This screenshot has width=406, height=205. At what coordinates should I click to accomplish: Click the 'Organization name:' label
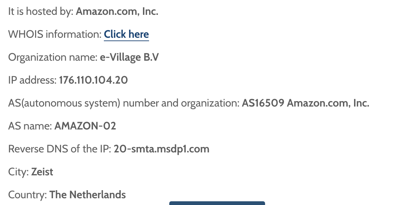pos(53,58)
